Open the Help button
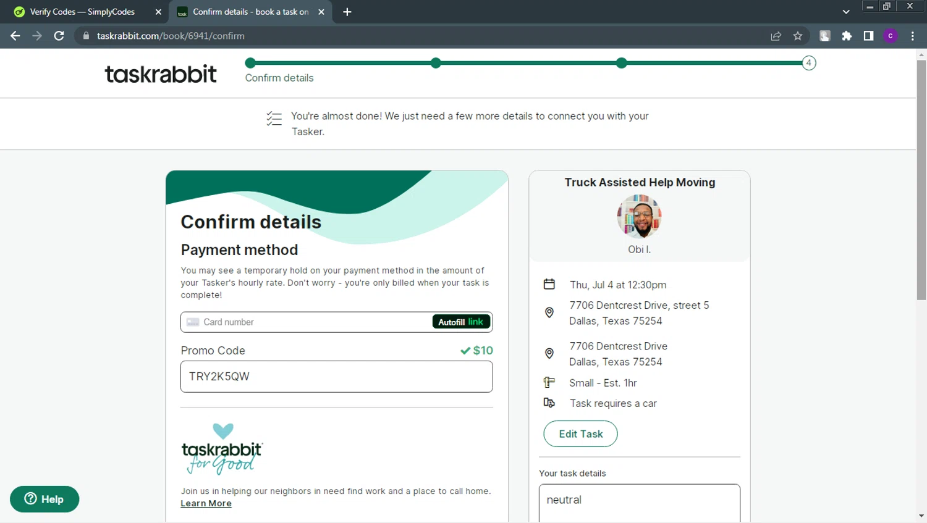This screenshot has height=523, width=927. 44,499
